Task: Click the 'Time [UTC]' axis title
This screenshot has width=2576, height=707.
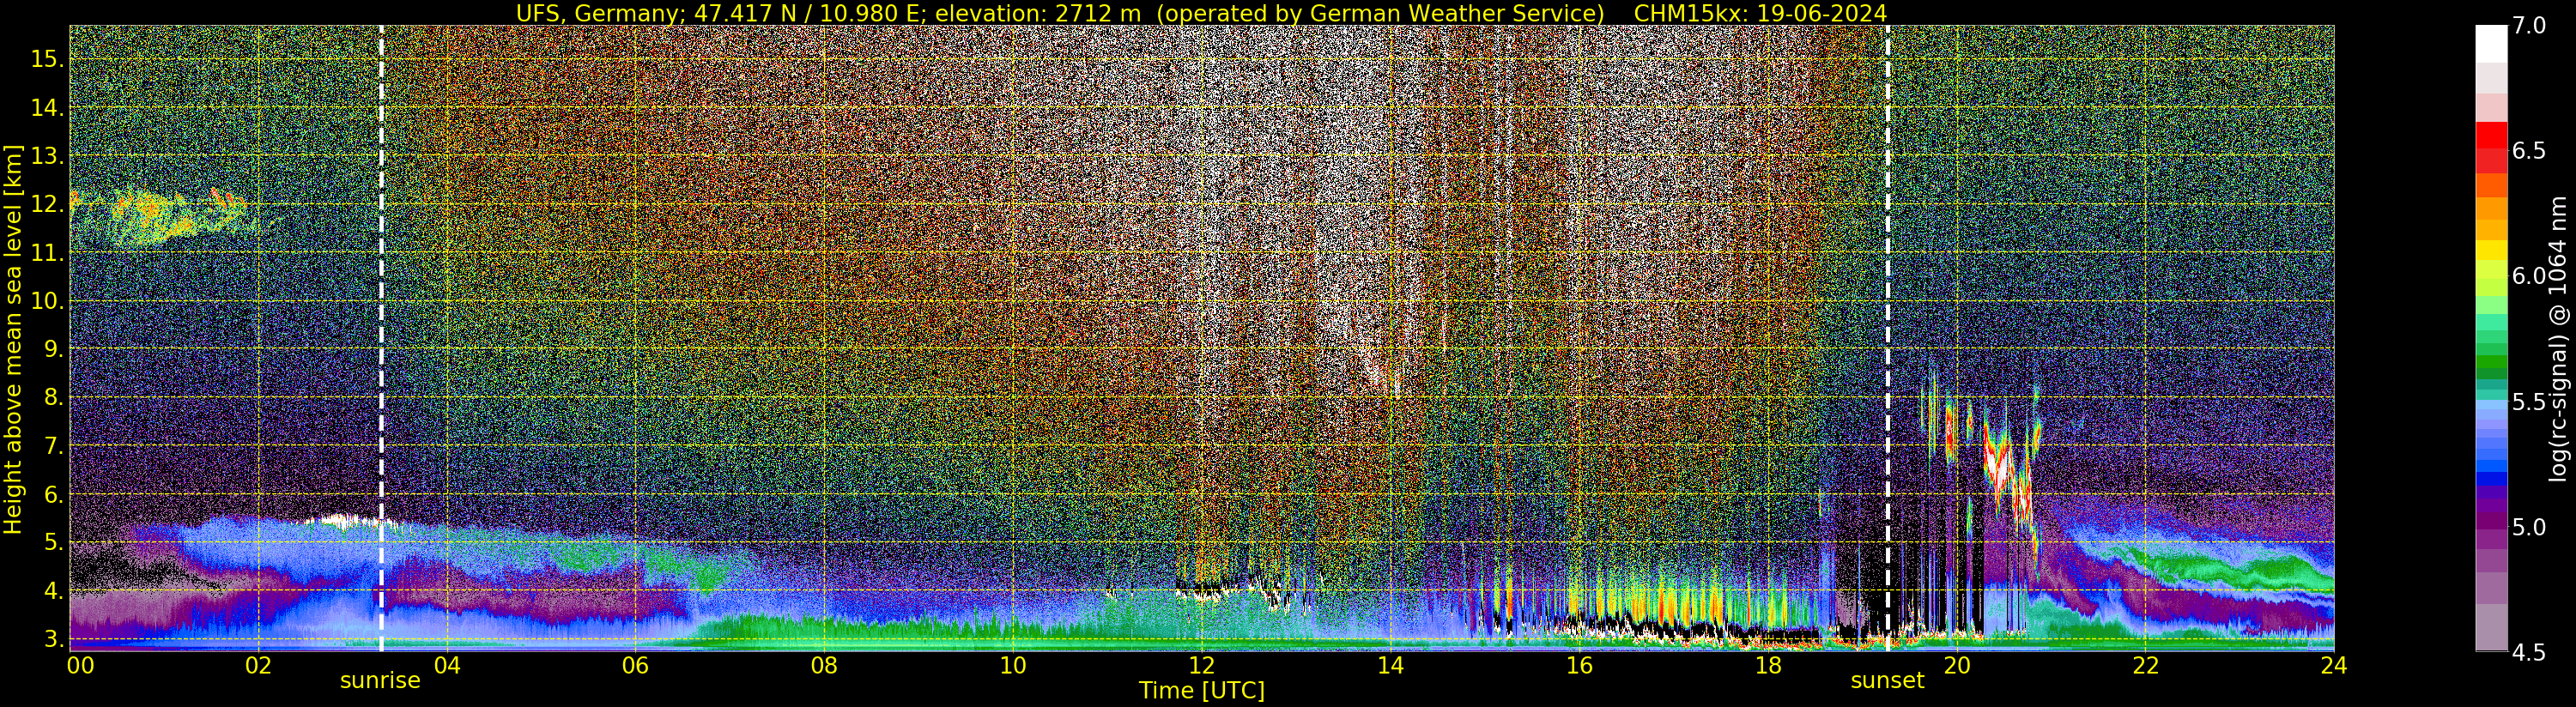Action: pyautogui.click(x=1202, y=691)
